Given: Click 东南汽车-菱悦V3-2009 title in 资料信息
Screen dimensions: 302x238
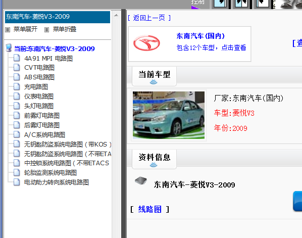Looking at the screenshot, I should pos(194,185).
